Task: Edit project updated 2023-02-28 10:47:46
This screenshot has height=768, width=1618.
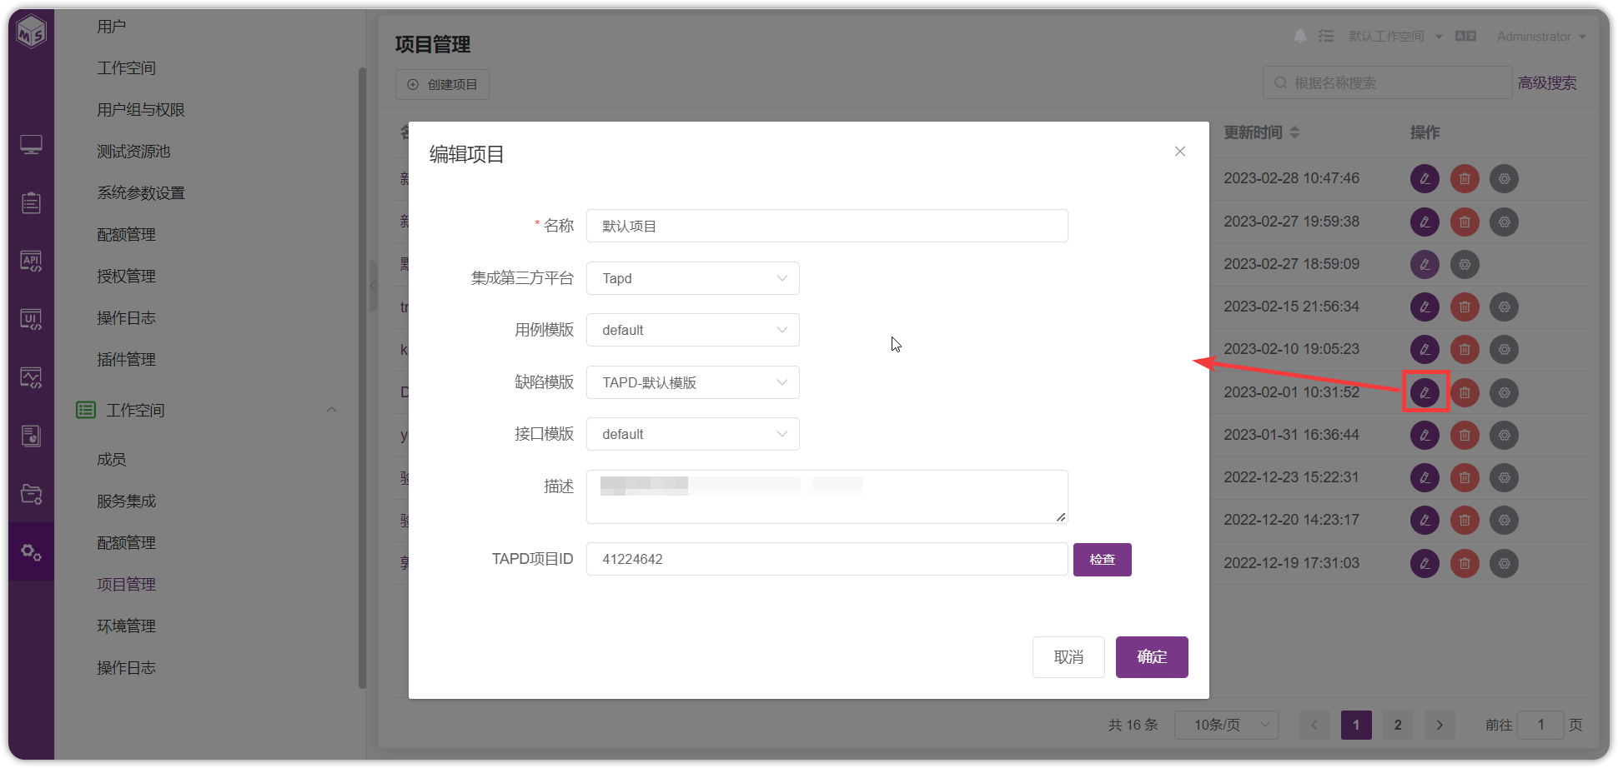Action: (x=1425, y=178)
